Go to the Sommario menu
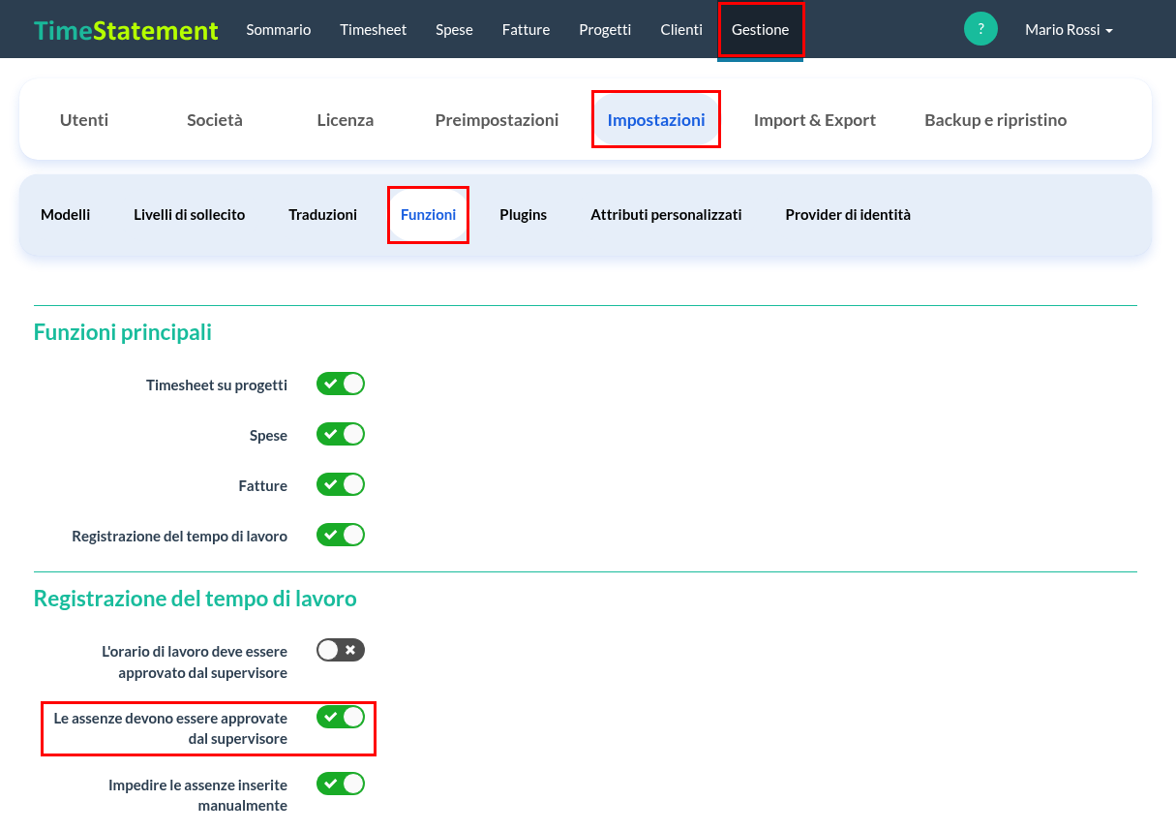Screen dimensions: 1176x831 [x=279, y=30]
